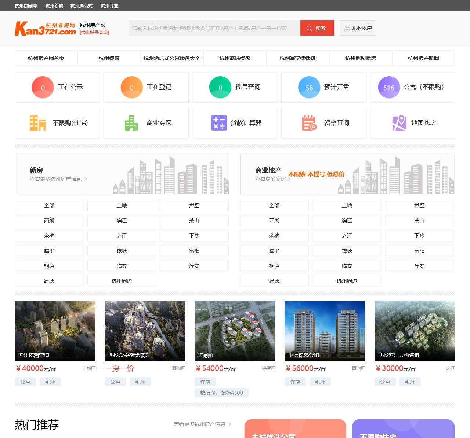This screenshot has width=470, height=438.
Task: Click the 贷款计算器 loan calculator icon
Action: click(235, 123)
